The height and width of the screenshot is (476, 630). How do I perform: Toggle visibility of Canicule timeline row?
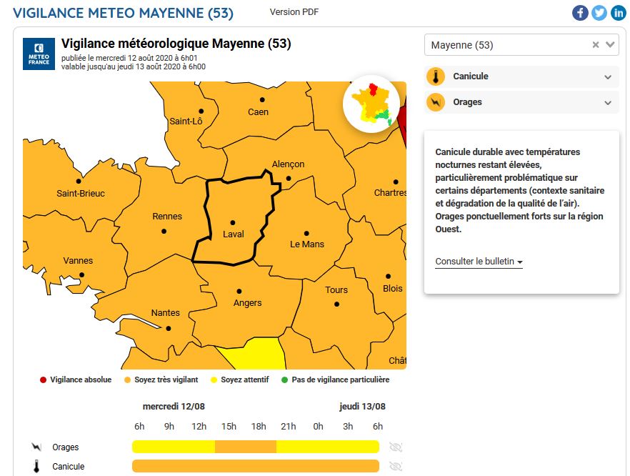(396, 467)
